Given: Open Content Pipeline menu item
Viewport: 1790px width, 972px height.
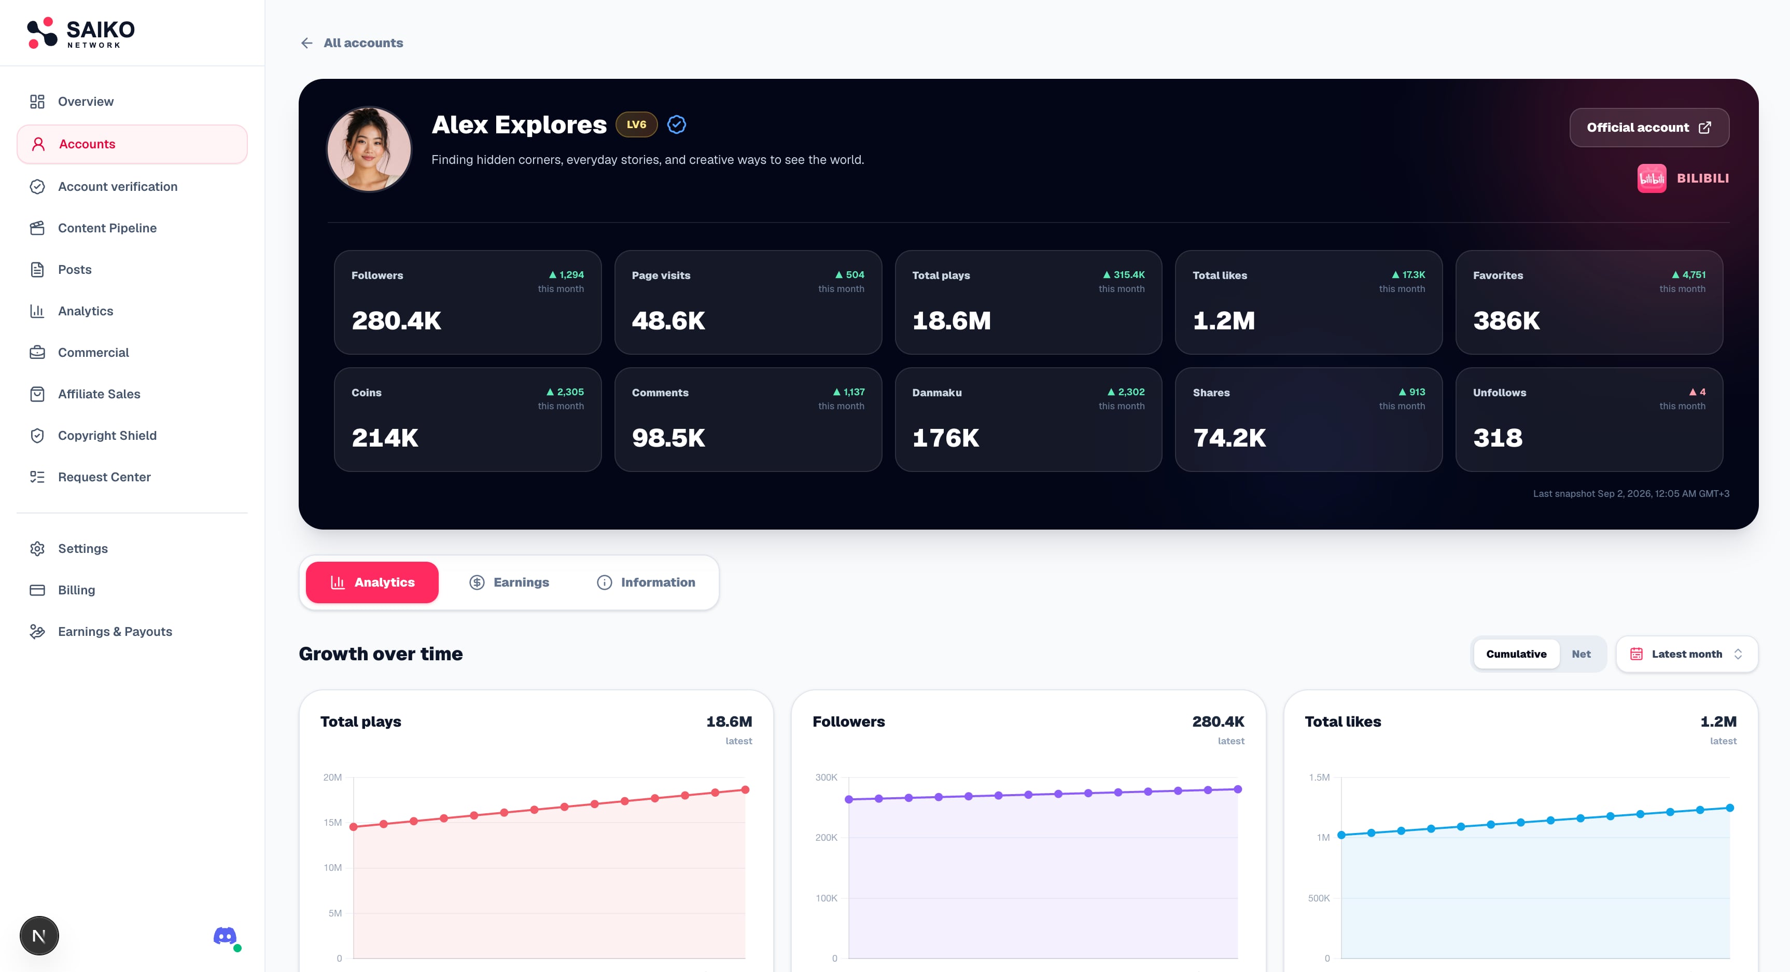Looking at the screenshot, I should pyautogui.click(x=132, y=228).
